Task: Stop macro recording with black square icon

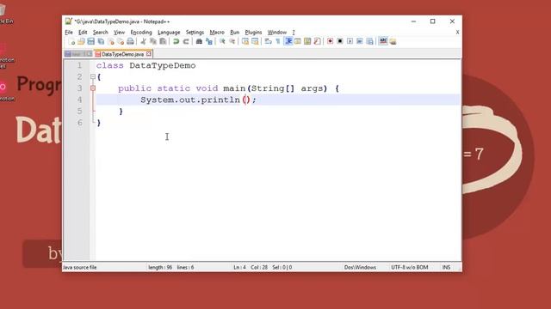Action: 340,41
